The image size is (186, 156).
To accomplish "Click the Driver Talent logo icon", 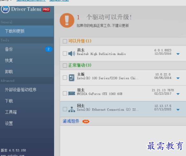I will click(x=5, y=9).
